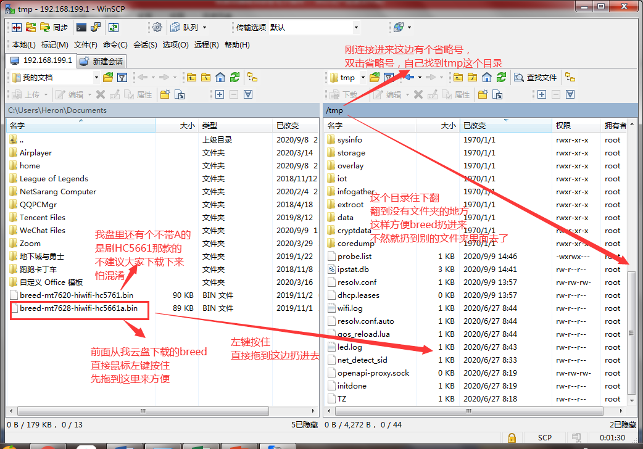The width and height of the screenshot is (643, 449).
Task: Click the SCP protocol status indicator
Action: pyautogui.click(x=545, y=437)
